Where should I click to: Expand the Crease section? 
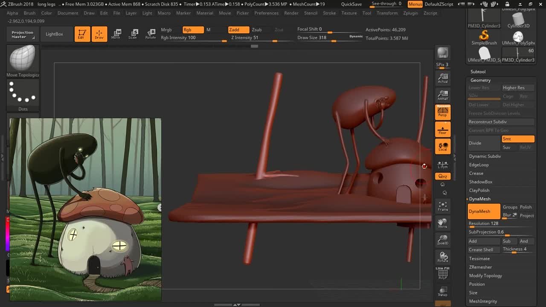point(476,174)
